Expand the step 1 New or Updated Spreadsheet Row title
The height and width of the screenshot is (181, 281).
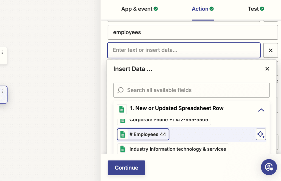176,108
